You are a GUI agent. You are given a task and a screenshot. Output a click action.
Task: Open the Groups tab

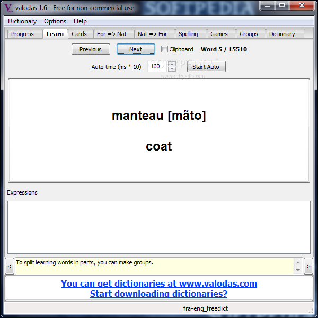point(251,34)
